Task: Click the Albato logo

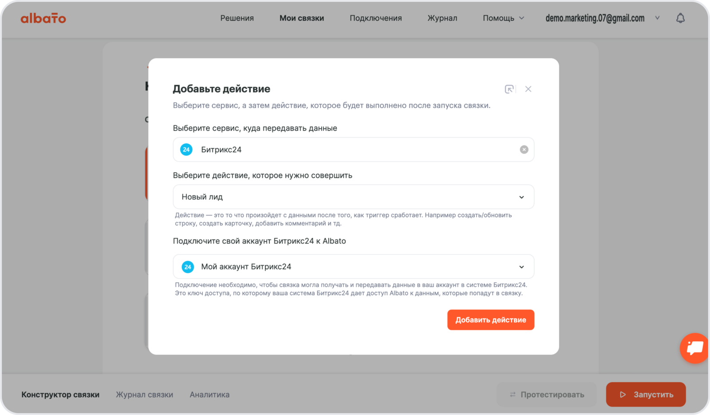Action: pos(43,18)
